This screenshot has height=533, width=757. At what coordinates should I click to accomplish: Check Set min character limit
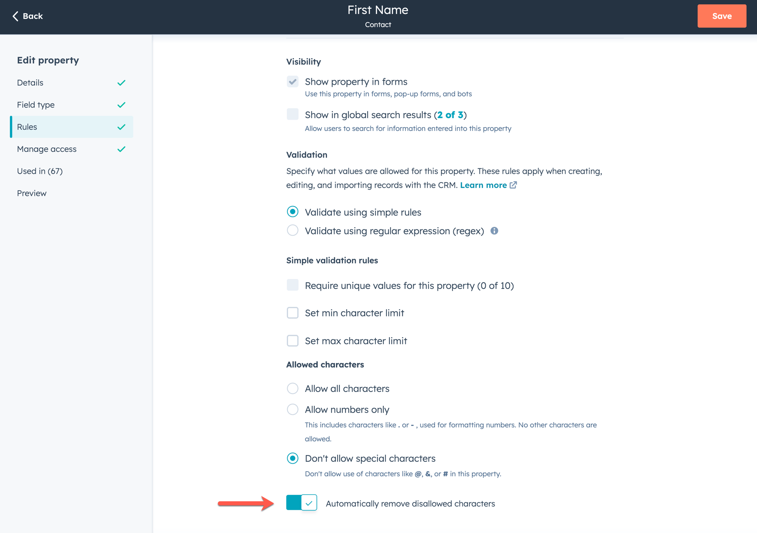point(292,313)
